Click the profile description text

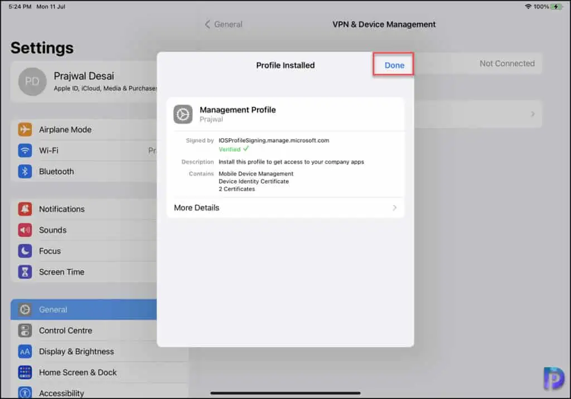click(291, 162)
